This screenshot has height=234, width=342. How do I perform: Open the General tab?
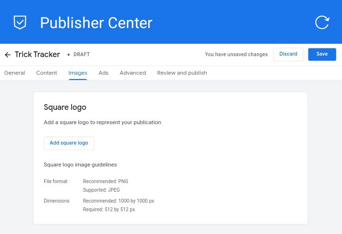15,73
